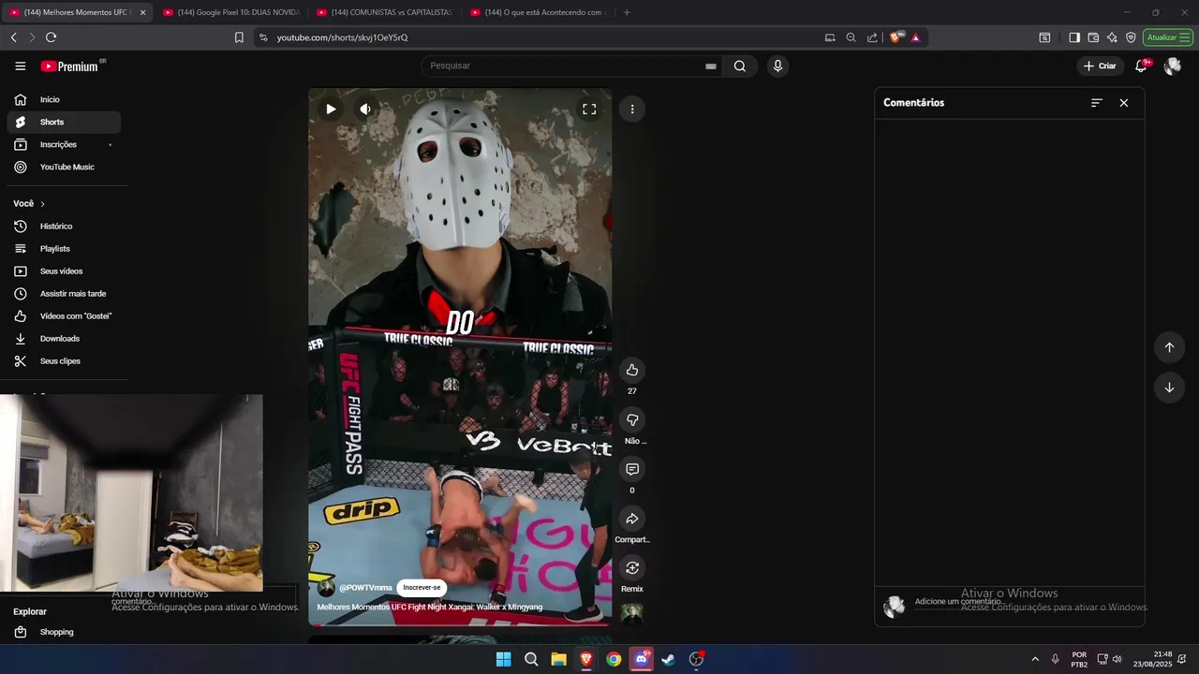Open the account avatar menu

1172,66
